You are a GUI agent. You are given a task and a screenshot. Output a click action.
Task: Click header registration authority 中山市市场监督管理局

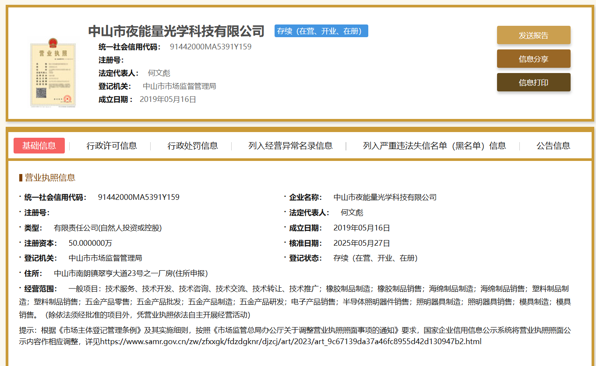180,86
